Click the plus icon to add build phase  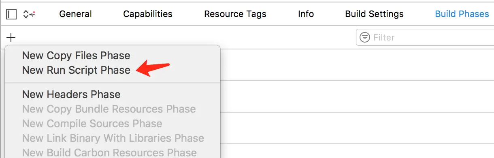point(11,38)
